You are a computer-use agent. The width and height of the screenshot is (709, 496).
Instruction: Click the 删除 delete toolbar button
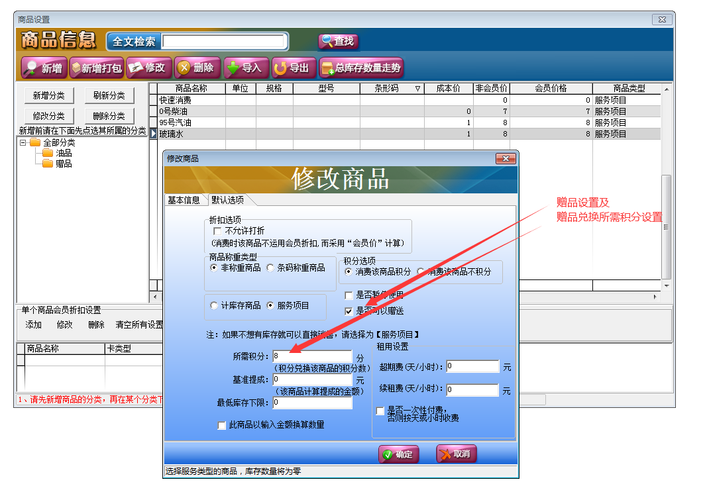click(x=197, y=68)
